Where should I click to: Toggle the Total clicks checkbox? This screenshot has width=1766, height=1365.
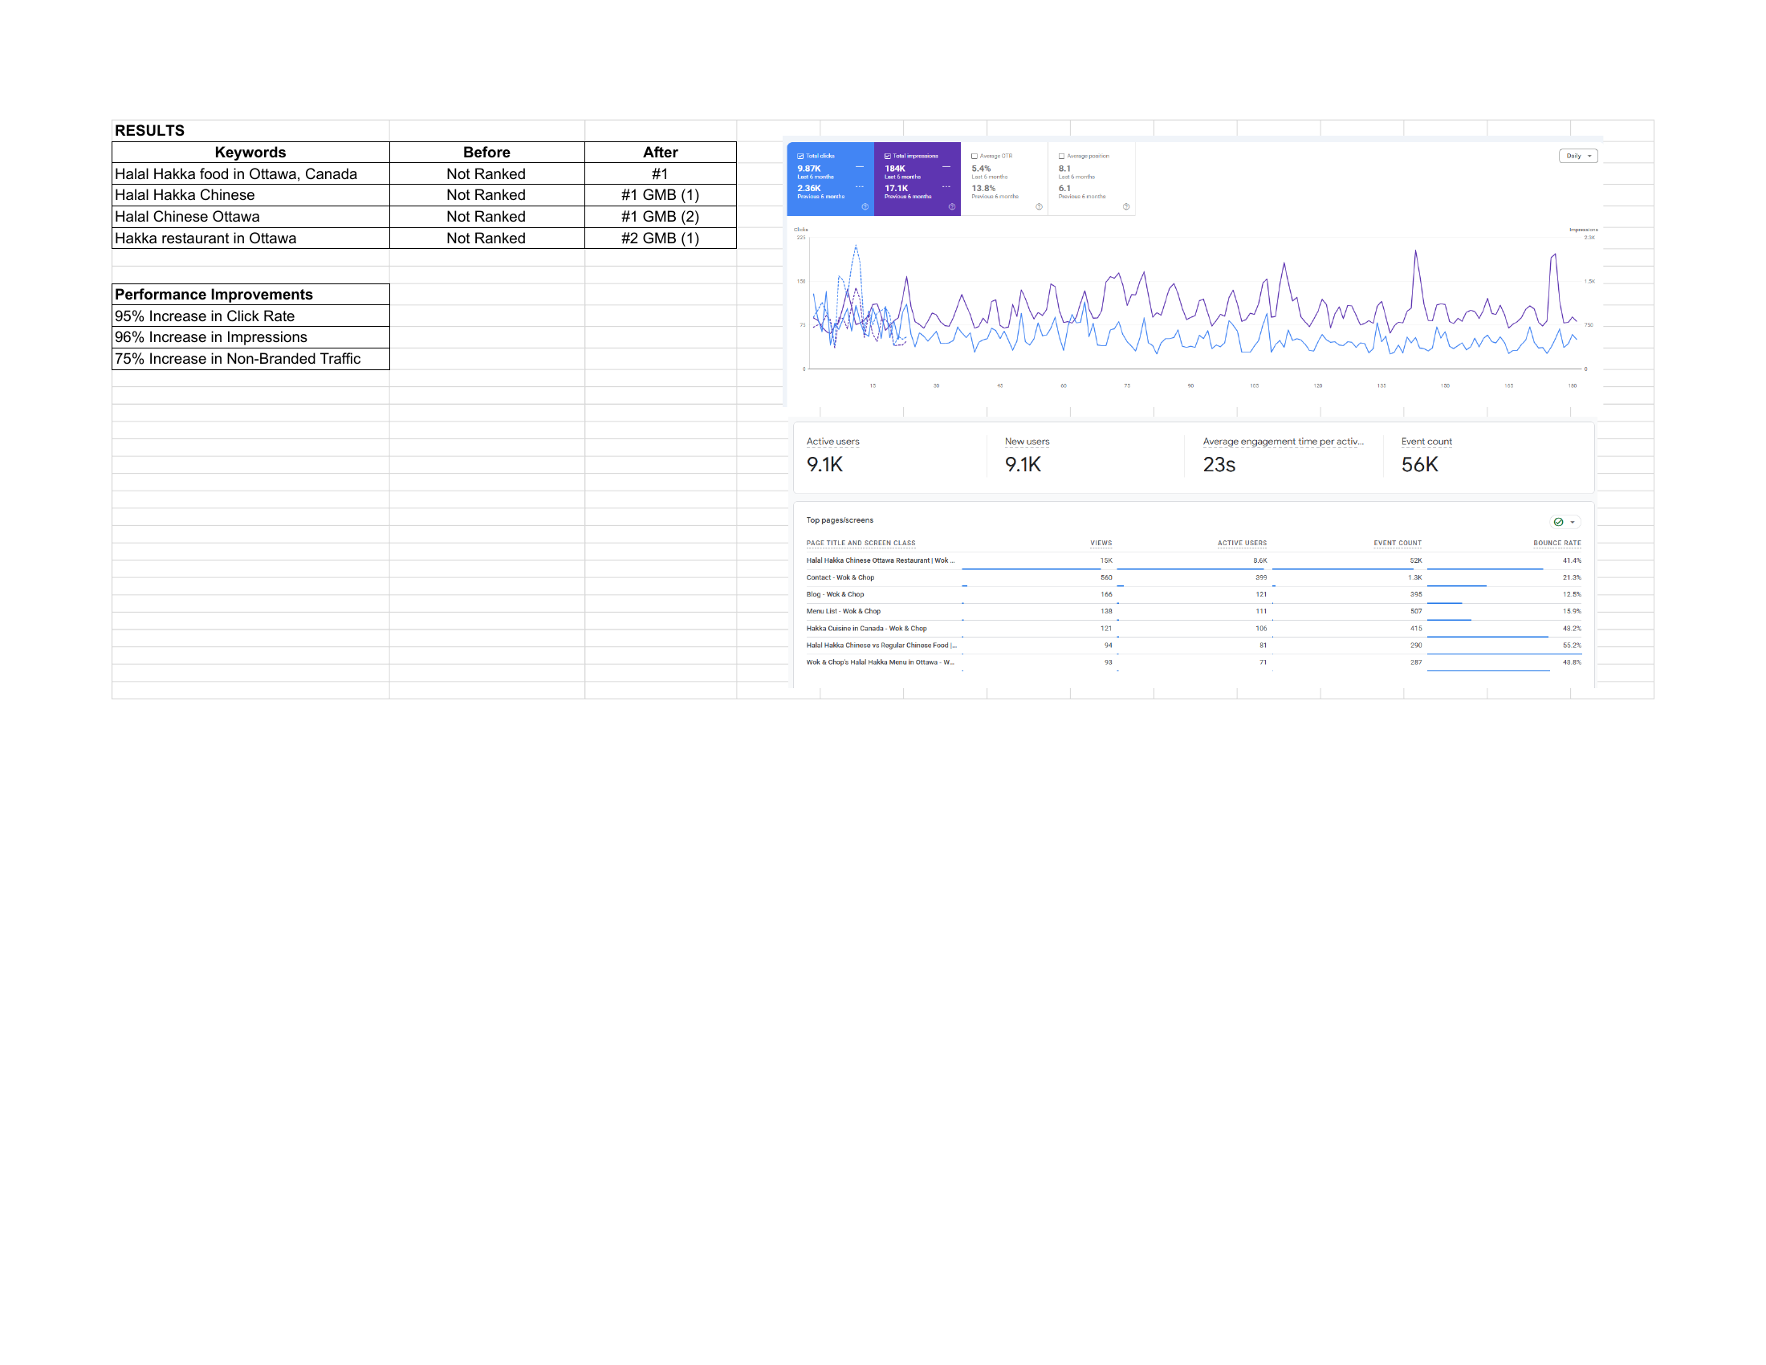coord(800,156)
